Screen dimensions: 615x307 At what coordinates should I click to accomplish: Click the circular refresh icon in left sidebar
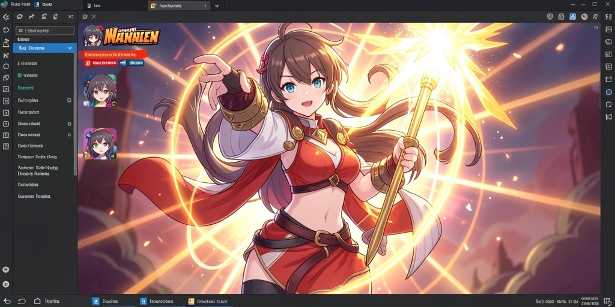(6, 30)
